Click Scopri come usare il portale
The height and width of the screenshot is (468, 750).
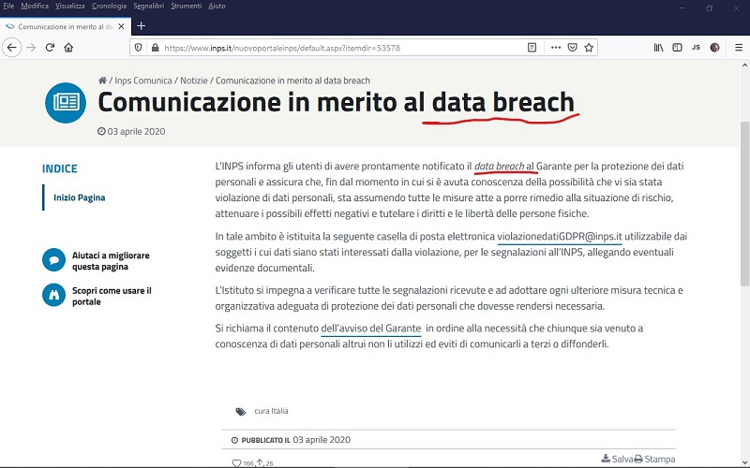112,296
